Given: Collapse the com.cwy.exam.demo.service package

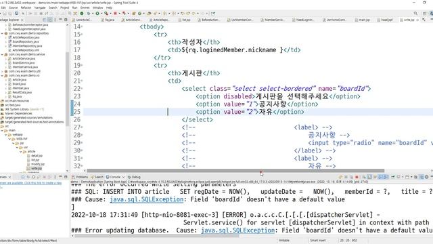Looking at the screenshot, I should [x=2, y=54].
